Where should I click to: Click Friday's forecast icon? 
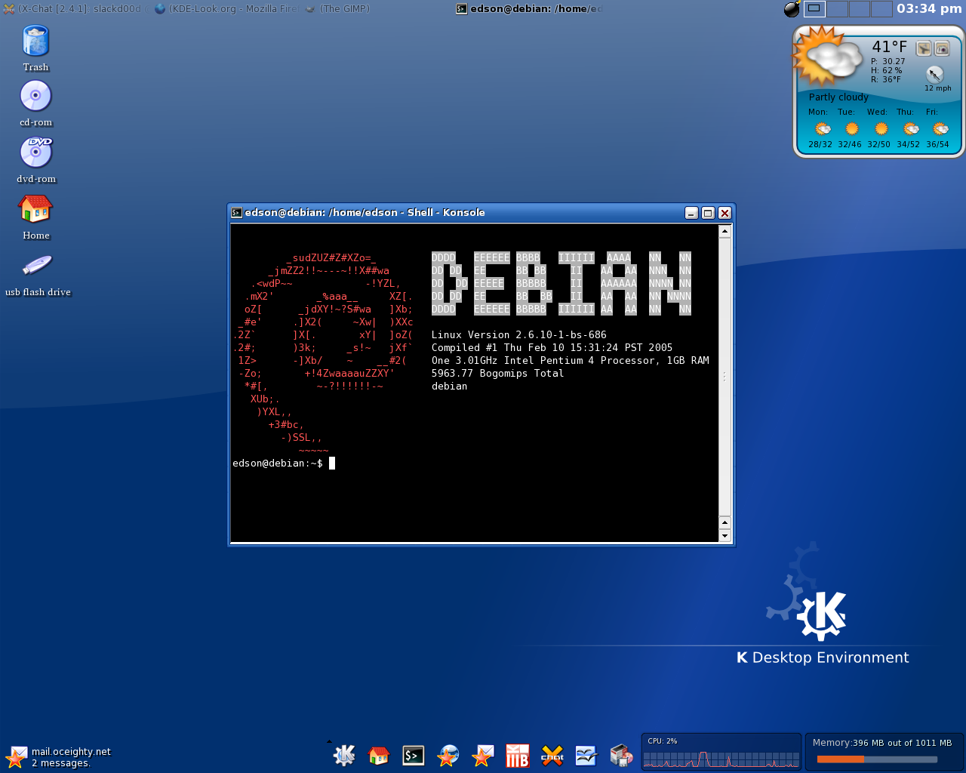tap(940, 128)
